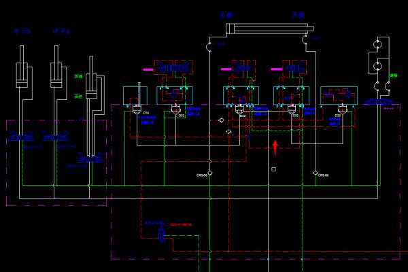Click the blue label on the leftmost cylinder line
The height and width of the screenshot is (272, 408).
[x=22, y=138]
